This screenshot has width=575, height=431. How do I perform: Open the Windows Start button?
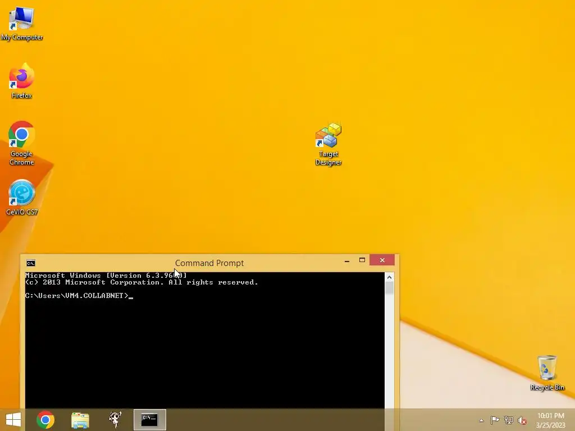13,420
